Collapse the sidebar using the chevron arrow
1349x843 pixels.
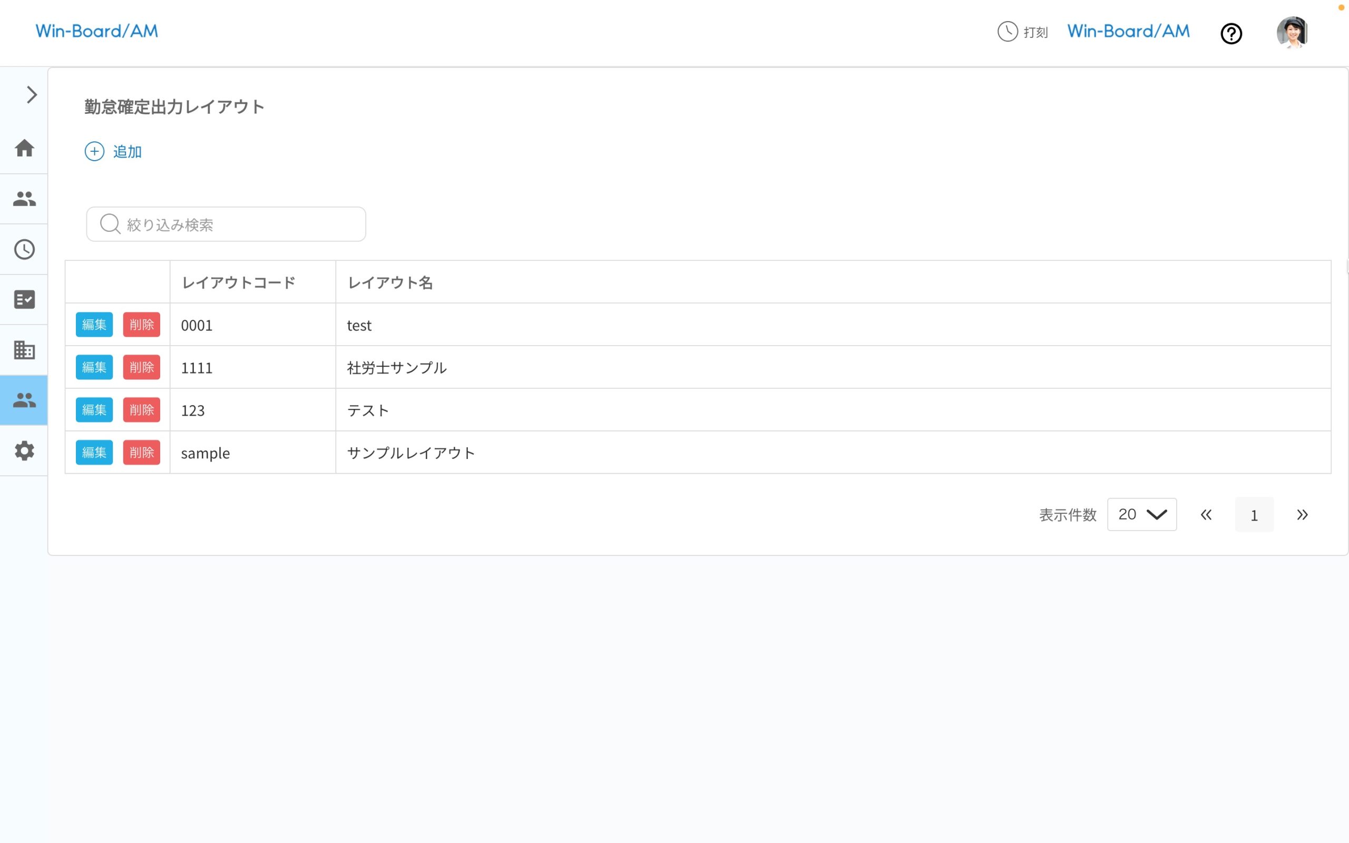pos(31,95)
